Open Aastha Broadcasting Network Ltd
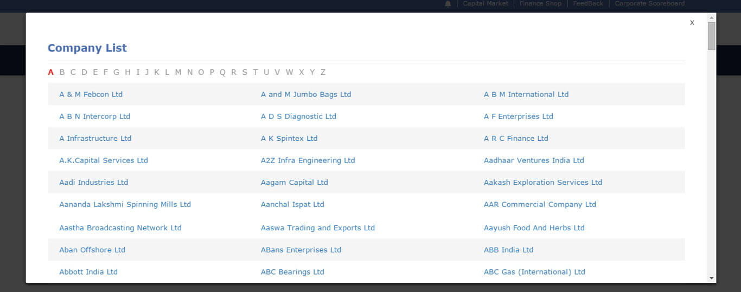Image resolution: width=741 pixels, height=292 pixels. pyautogui.click(x=120, y=228)
